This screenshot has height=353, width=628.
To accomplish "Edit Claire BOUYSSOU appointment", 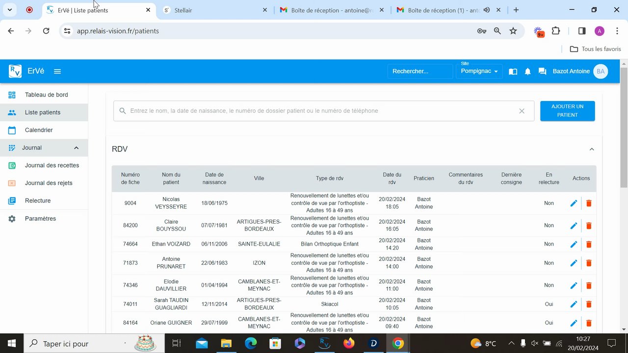I will coord(574,226).
